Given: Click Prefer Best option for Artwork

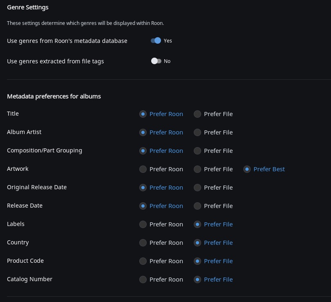Looking at the screenshot, I should pos(247,169).
